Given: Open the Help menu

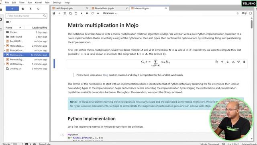Looking at the screenshot, I should point(67,2).
